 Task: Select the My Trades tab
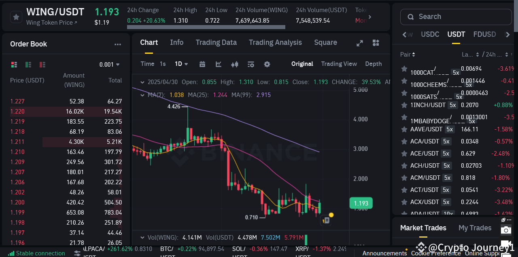pos(475,228)
